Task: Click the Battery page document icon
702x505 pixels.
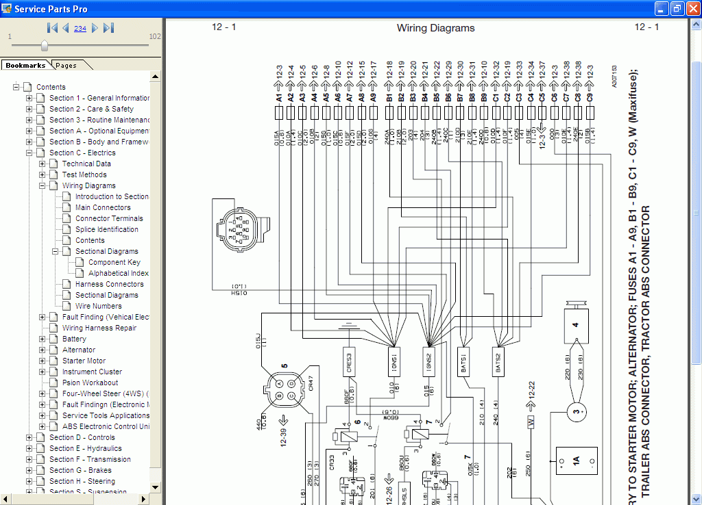Action: tap(53, 339)
